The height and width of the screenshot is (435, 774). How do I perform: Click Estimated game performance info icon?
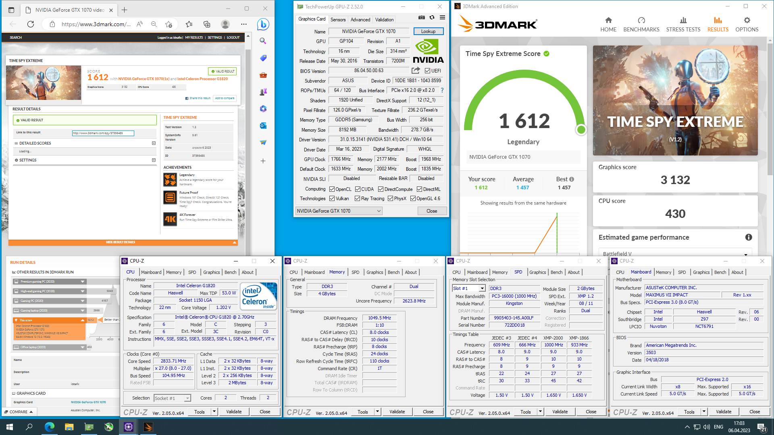[749, 237]
